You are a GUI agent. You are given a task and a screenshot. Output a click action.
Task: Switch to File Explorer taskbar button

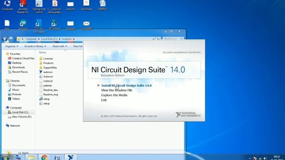click(x=32, y=157)
